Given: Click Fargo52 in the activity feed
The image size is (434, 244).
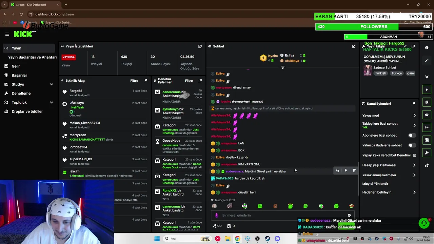Looking at the screenshot, I should pyautogui.click(x=76, y=91).
